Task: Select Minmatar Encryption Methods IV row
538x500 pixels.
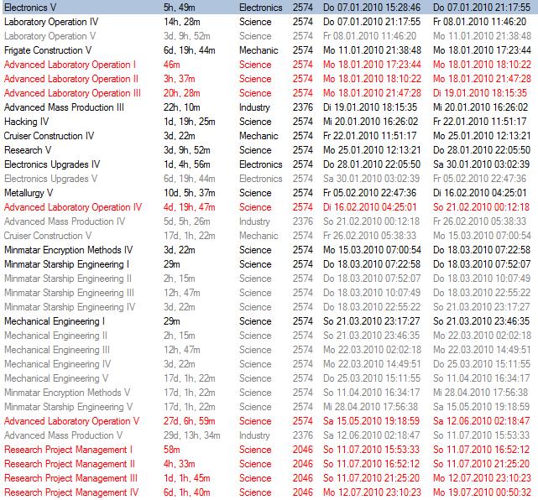Action: point(270,250)
